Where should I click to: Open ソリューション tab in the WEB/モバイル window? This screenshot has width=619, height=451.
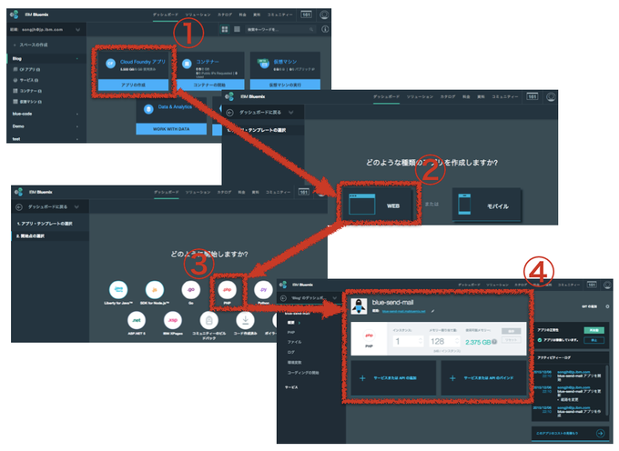(420, 96)
